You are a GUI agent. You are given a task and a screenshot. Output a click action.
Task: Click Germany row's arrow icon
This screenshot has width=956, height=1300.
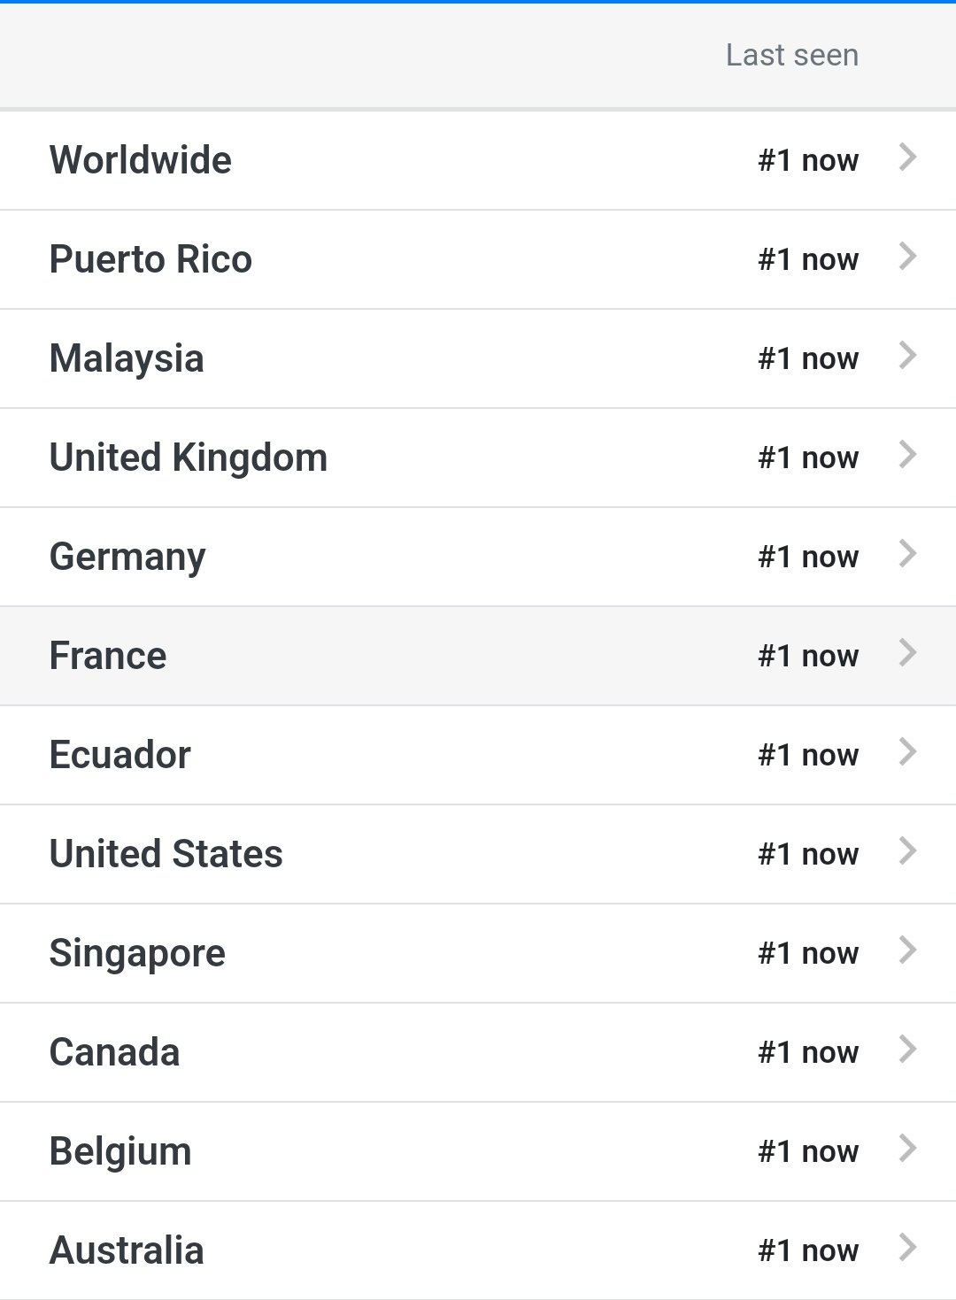click(907, 554)
